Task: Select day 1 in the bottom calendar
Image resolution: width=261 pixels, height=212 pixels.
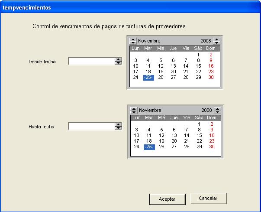Action: [199, 124]
